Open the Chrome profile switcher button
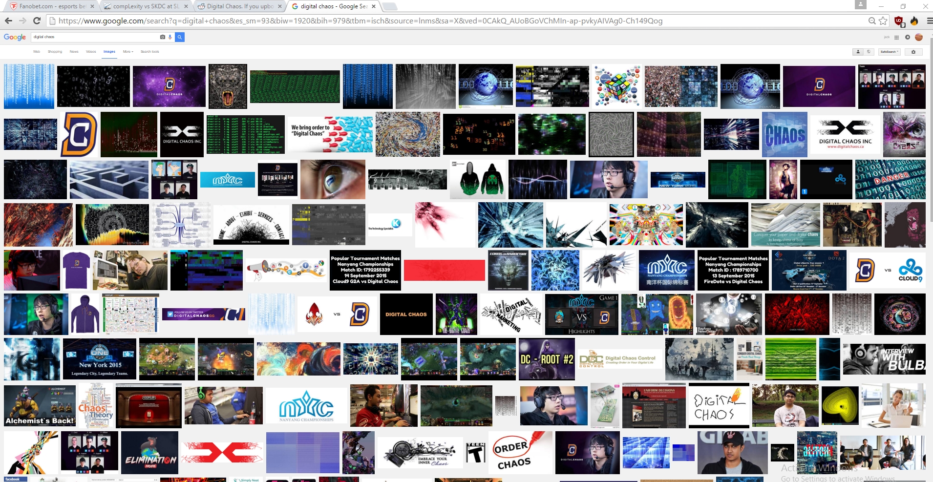 click(860, 4)
